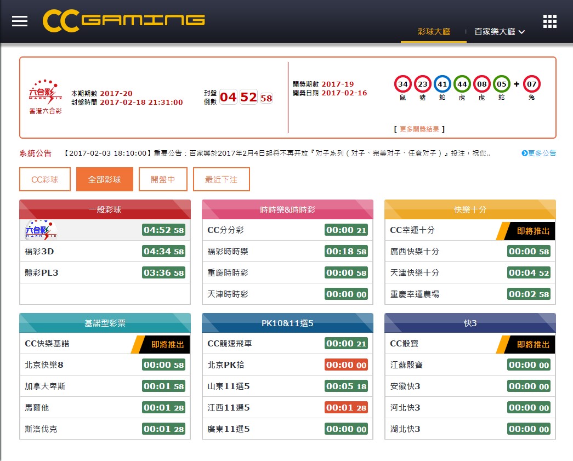Click the red countdown timer for 江西11選5
This screenshot has height=461, width=573.
(x=346, y=408)
